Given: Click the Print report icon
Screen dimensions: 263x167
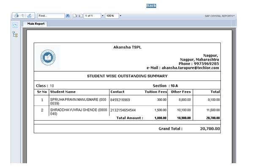Looking at the screenshot, I should click(x=16, y=16).
